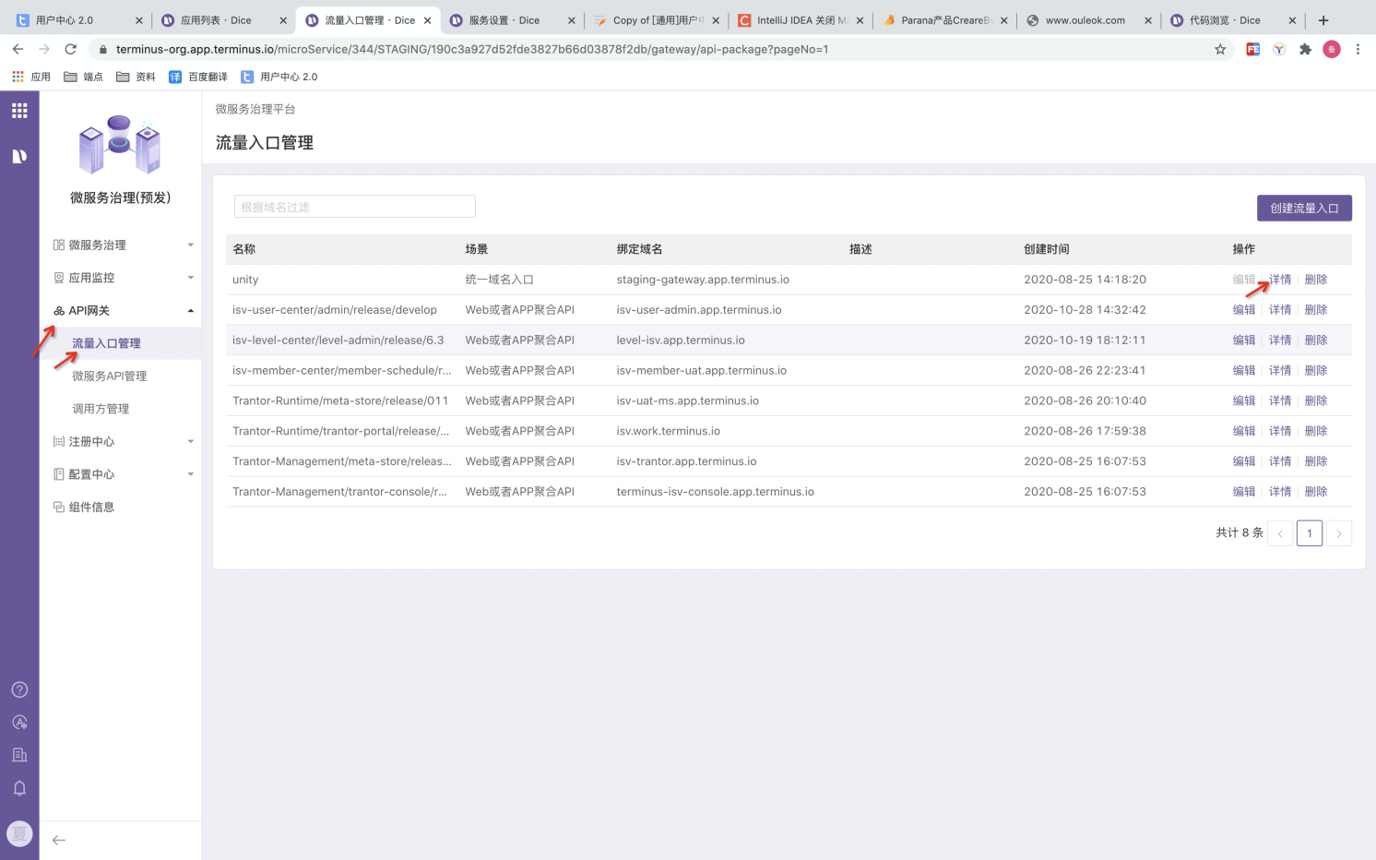
Task: Click the user settings icon above the building icon
Action: [x=19, y=723]
